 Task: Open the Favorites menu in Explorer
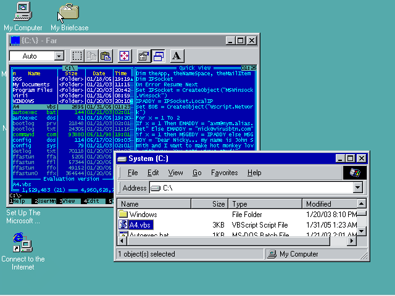point(224,173)
